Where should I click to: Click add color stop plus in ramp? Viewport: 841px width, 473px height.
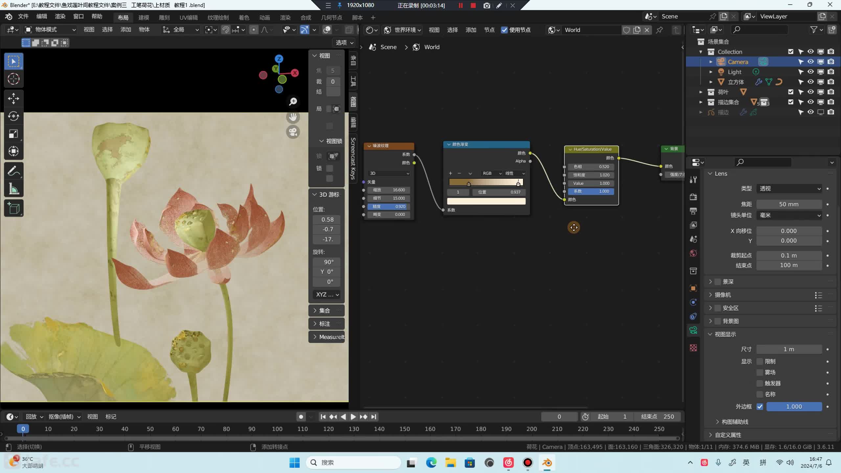pyautogui.click(x=450, y=173)
